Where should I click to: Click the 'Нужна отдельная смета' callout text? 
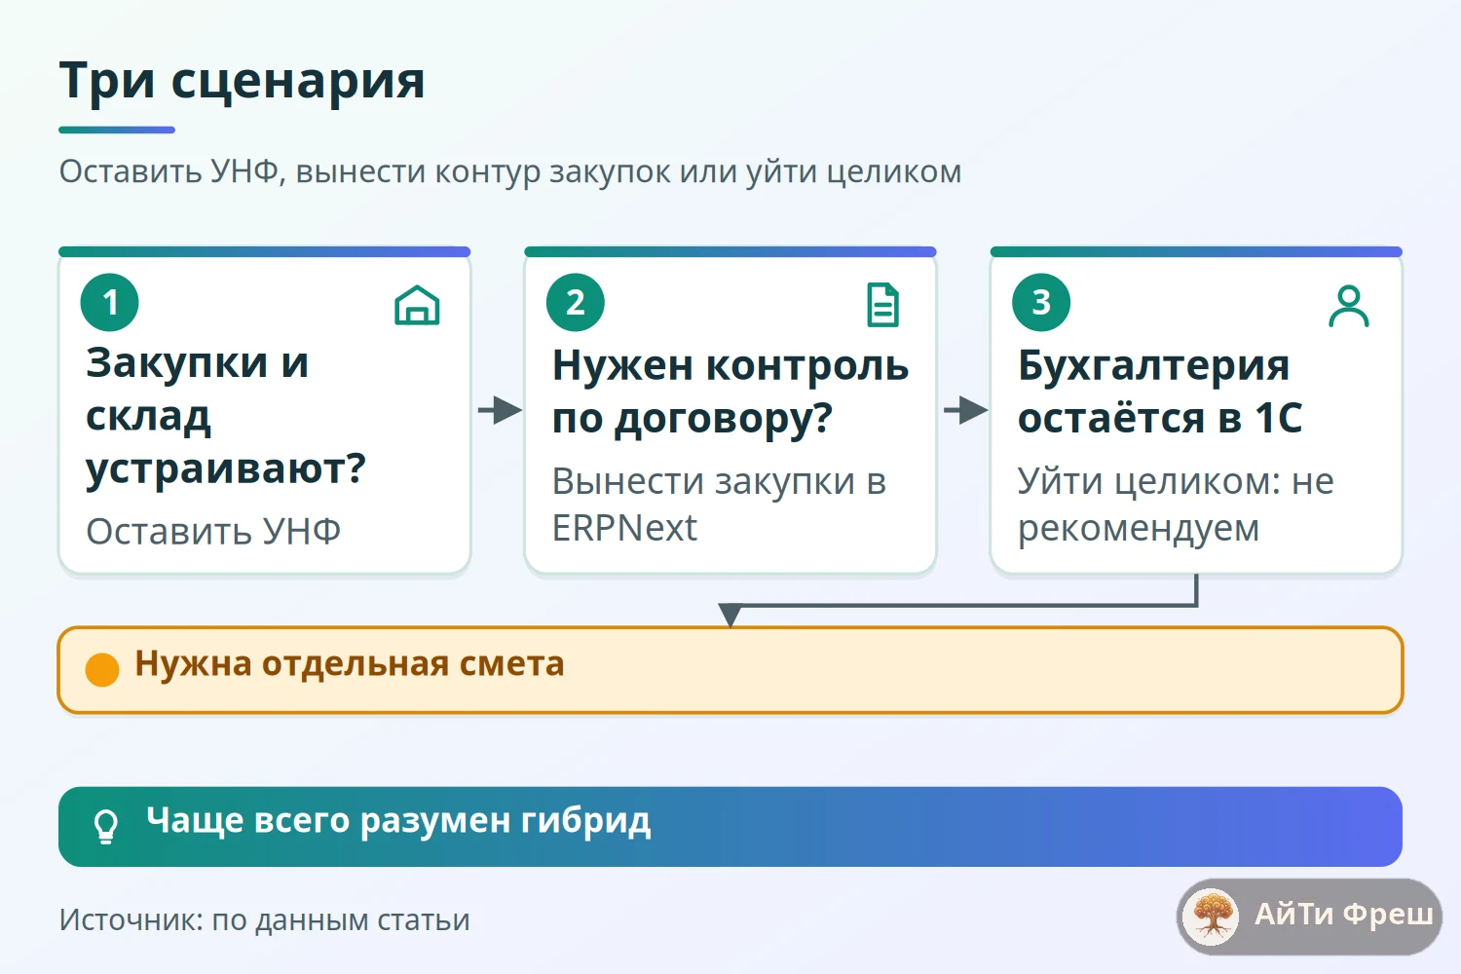[x=350, y=664]
